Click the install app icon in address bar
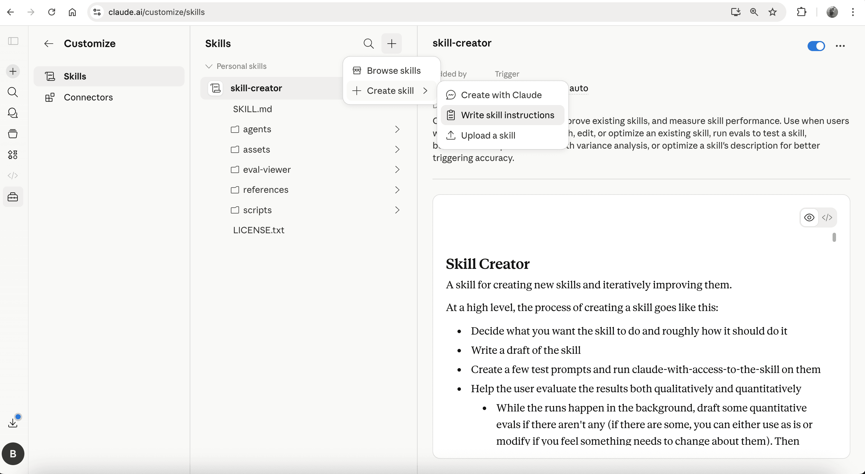Screen dimensions: 865x474 pyautogui.click(x=735, y=12)
